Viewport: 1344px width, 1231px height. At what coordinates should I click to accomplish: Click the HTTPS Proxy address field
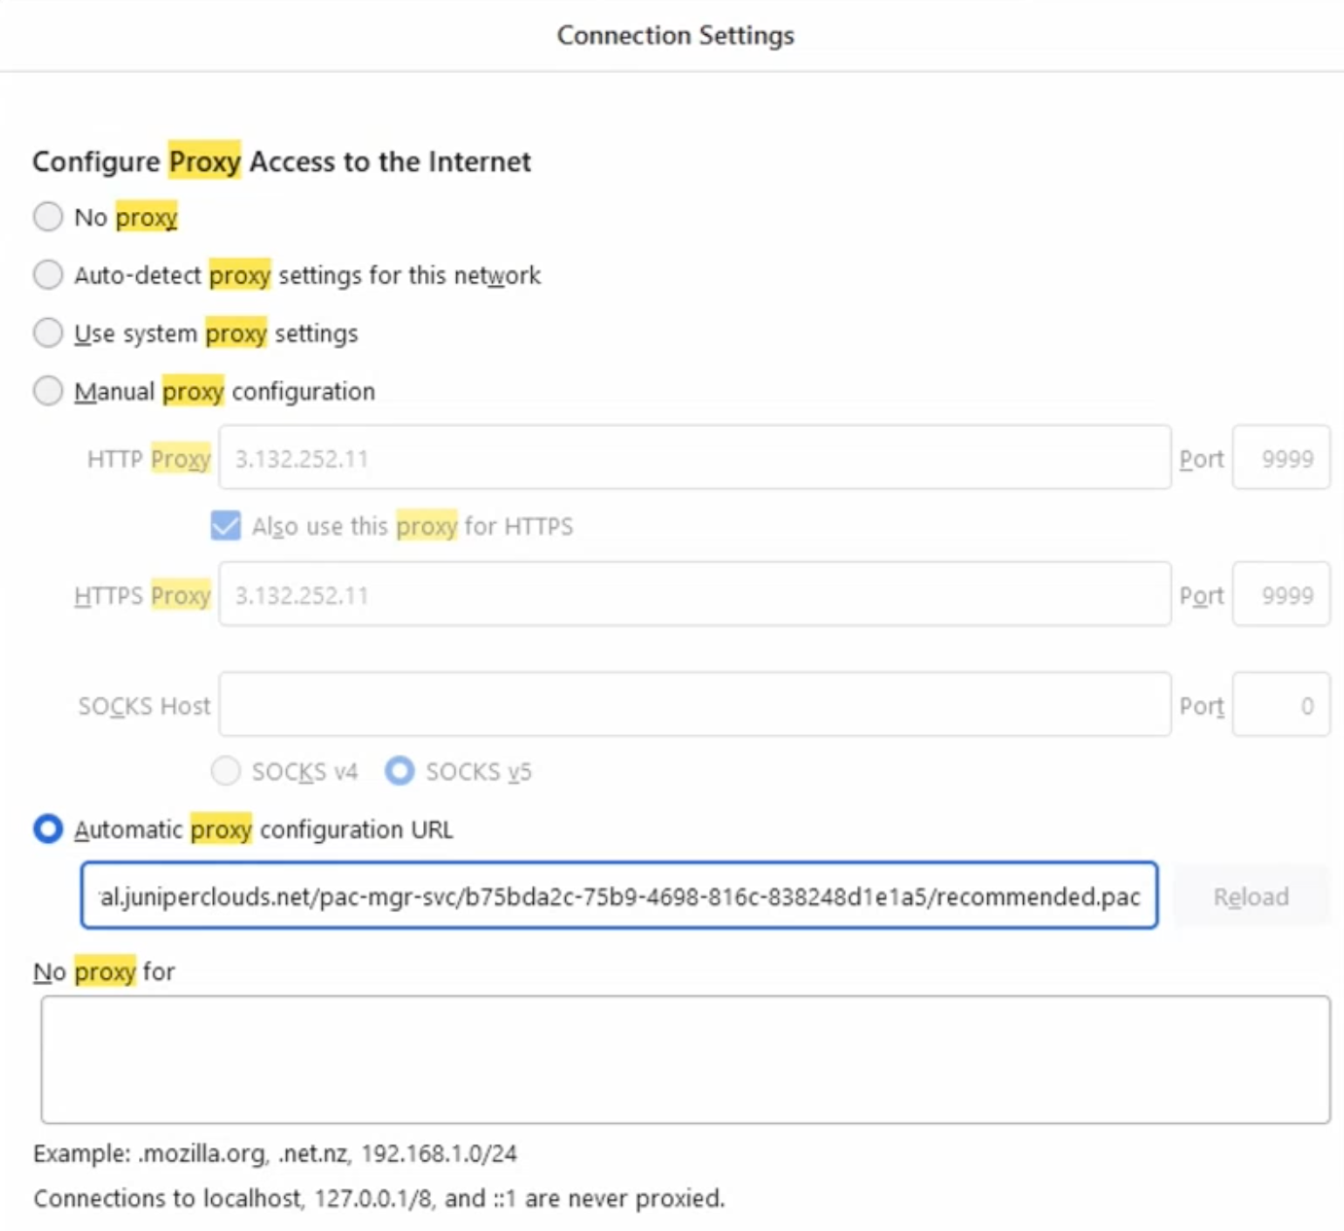click(694, 594)
